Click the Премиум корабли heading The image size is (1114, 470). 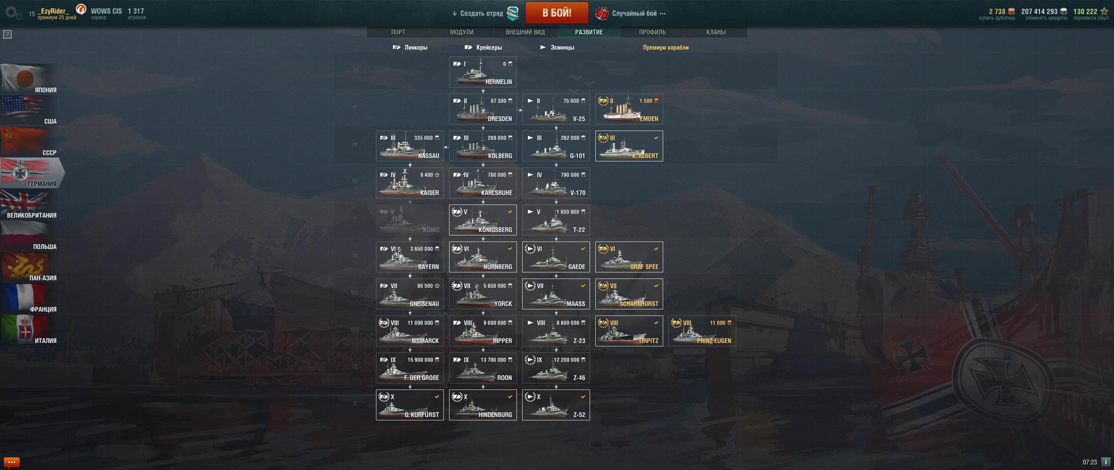pyautogui.click(x=666, y=47)
